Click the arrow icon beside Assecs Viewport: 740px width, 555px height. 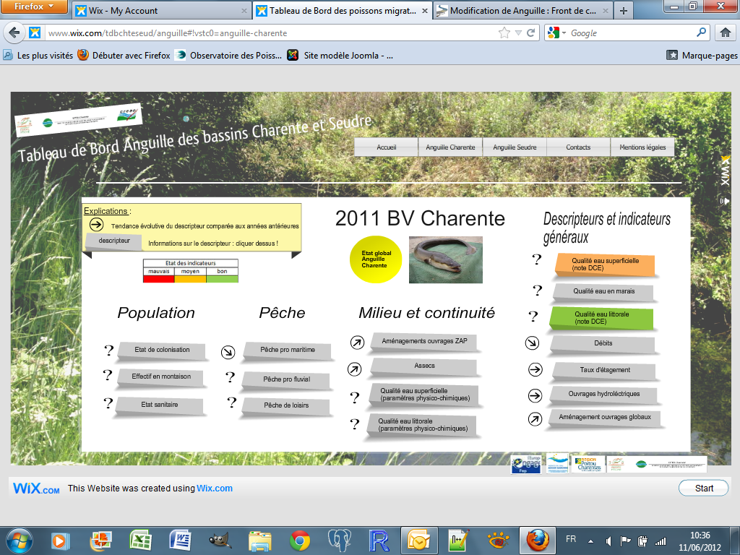(354, 369)
